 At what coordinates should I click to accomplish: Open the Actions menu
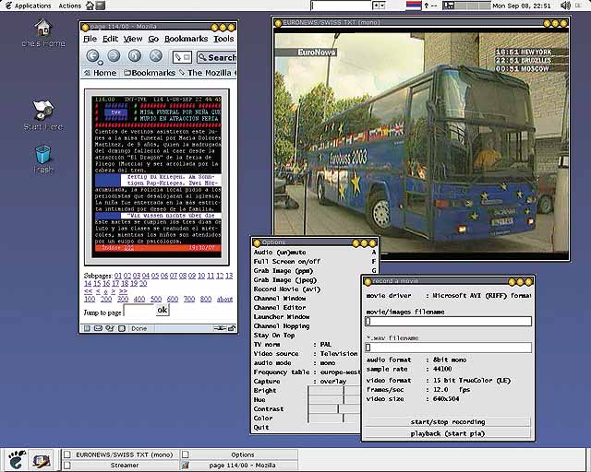pos(70,6)
